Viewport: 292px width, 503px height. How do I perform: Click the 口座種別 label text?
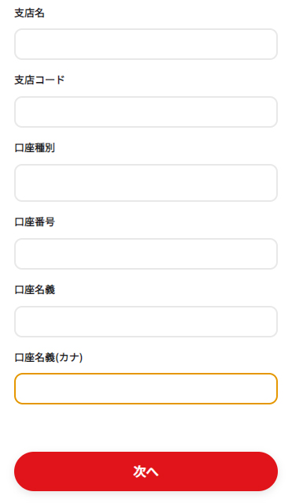35,148
